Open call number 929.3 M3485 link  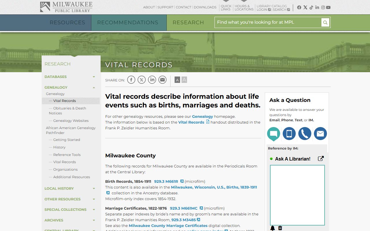186,220
